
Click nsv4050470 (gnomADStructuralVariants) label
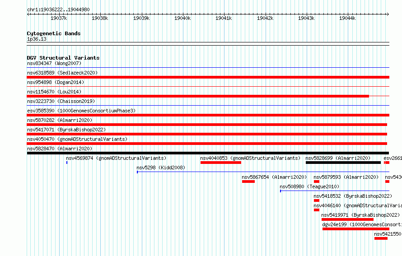point(77,139)
